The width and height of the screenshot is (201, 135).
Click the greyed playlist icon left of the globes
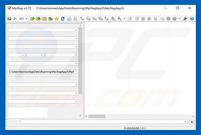click(162, 19)
